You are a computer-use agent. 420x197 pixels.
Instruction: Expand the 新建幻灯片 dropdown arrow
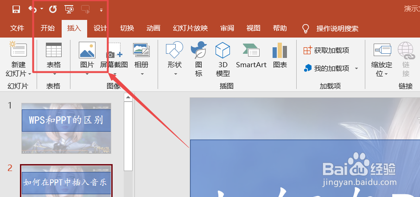tap(30, 74)
